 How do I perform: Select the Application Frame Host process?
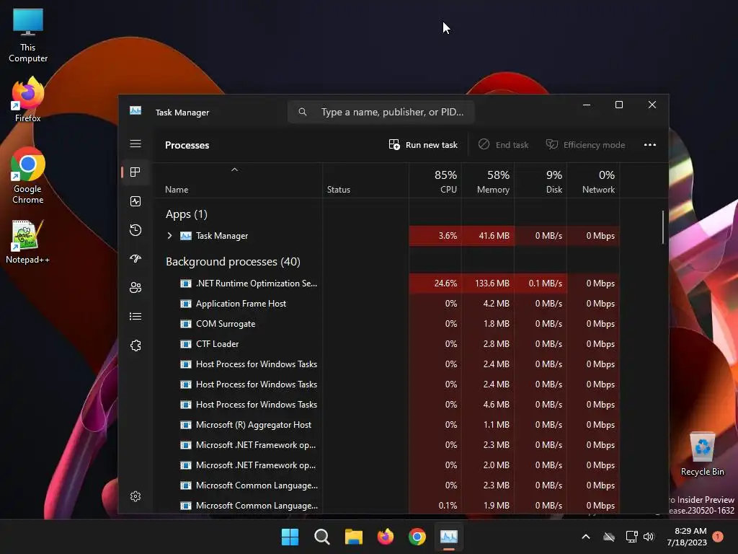tap(387, 304)
